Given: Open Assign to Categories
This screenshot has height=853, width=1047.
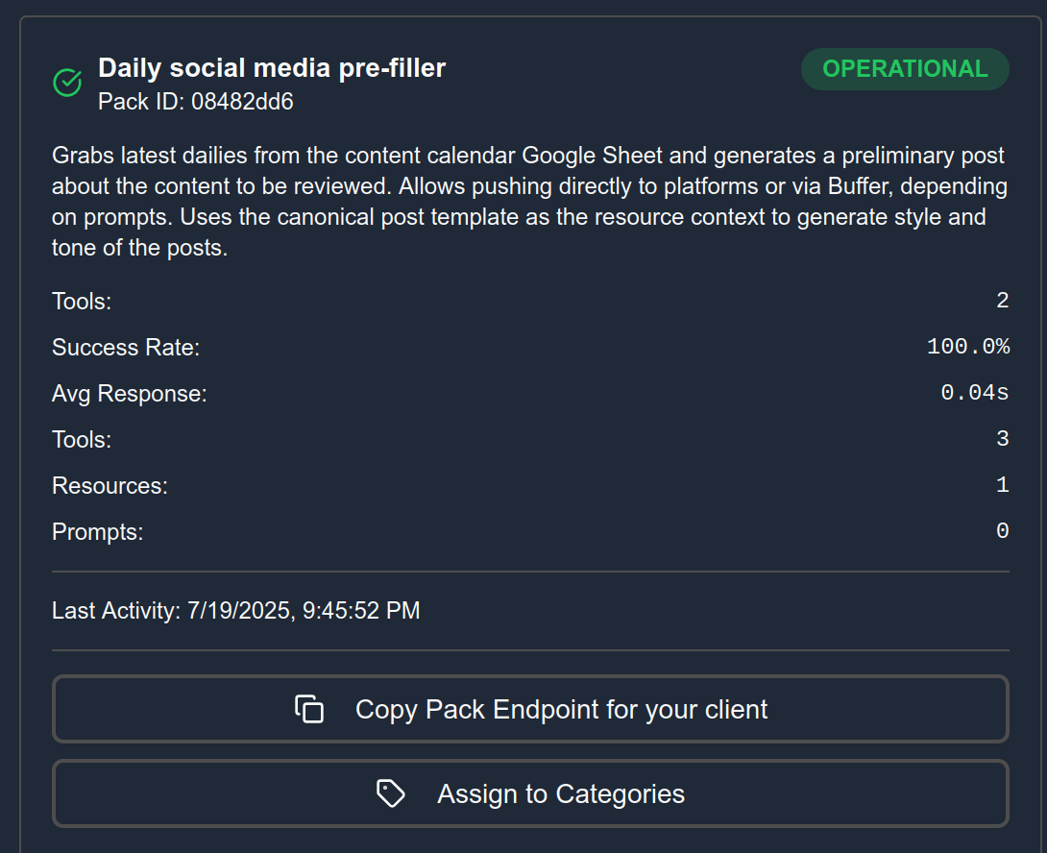Looking at the screenshot, I should pyautogui.click(x=530, y=793).
